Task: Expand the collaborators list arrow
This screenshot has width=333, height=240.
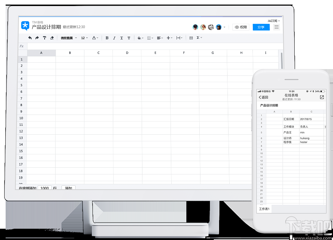Action: [224, 27]
